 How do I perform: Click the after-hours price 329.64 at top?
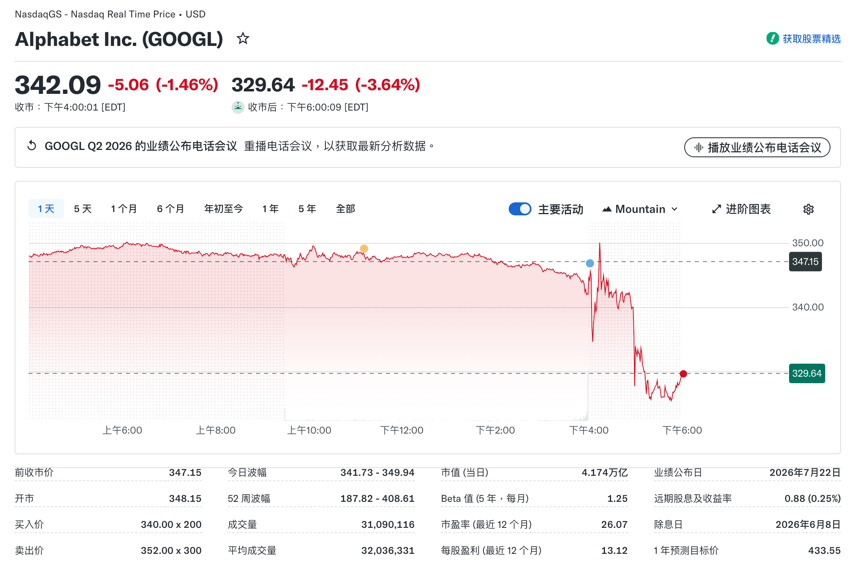pos(263,85)
